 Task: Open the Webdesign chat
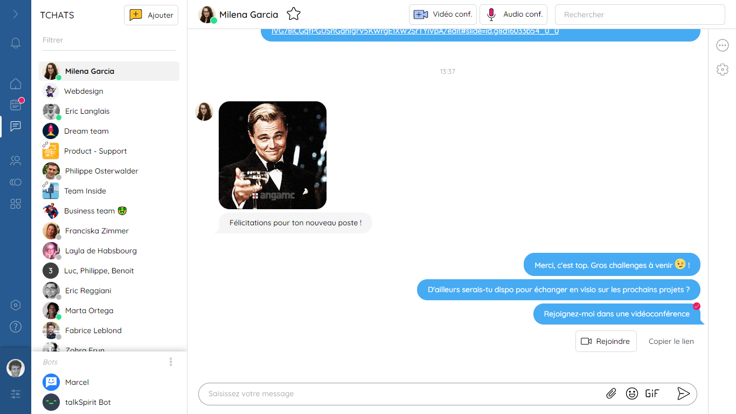coord(109,91)
